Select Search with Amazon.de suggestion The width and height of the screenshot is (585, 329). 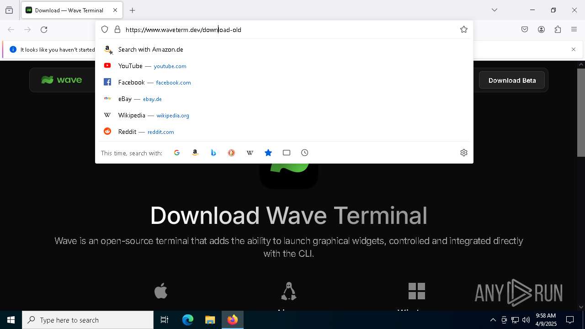click(x=284, y=49)
